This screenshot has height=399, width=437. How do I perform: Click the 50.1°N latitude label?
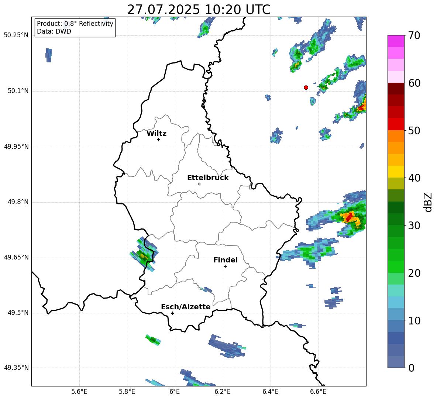coord(18,91)
